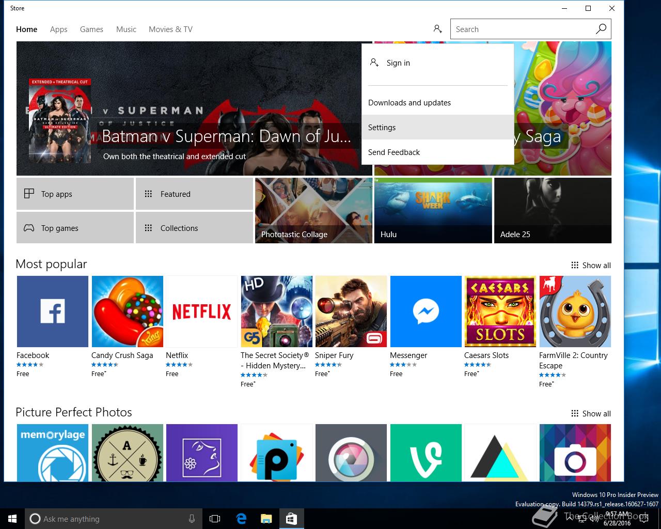Switch to the Movies & TV tab
This screenshot has width=661, height=529.
170,29
